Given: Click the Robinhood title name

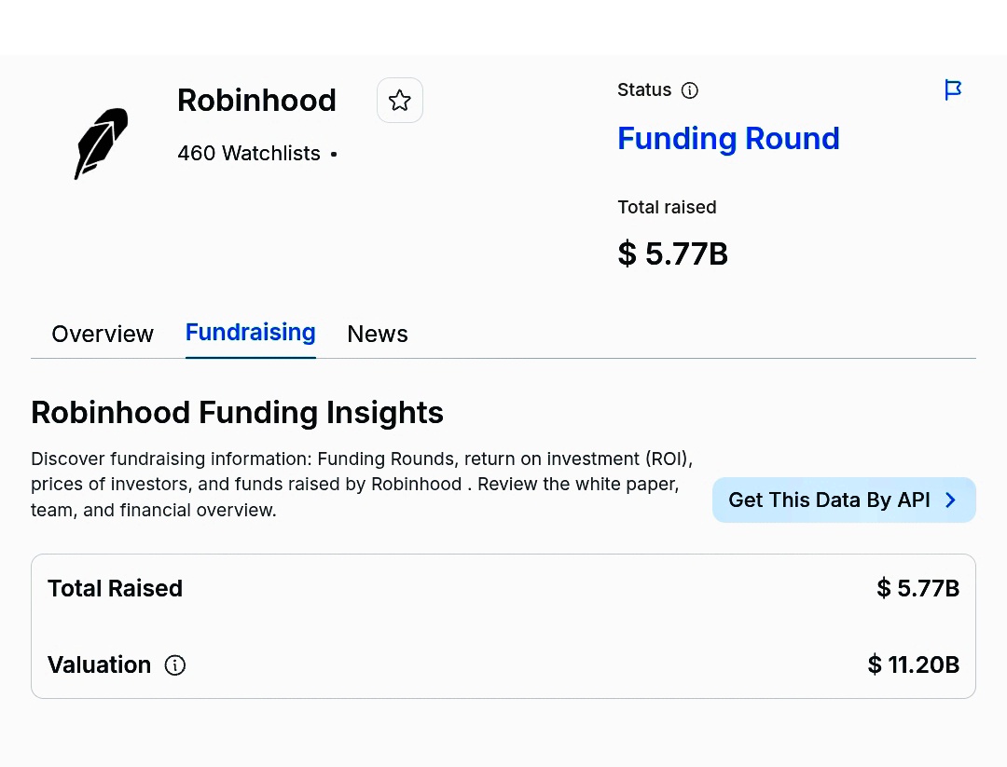Looking at the screenshot, I should tap(256, 101).
